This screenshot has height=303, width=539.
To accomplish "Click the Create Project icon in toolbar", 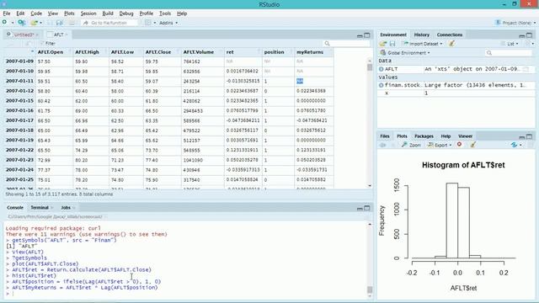I will click(x=22, y=23).
